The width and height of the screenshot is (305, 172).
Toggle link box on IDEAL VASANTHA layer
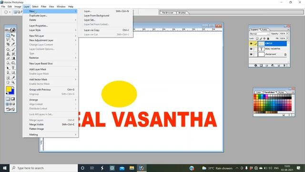tap(255, 49)
